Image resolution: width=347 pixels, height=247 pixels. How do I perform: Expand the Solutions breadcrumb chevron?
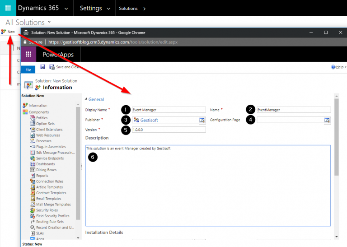(x=144, y=9)
